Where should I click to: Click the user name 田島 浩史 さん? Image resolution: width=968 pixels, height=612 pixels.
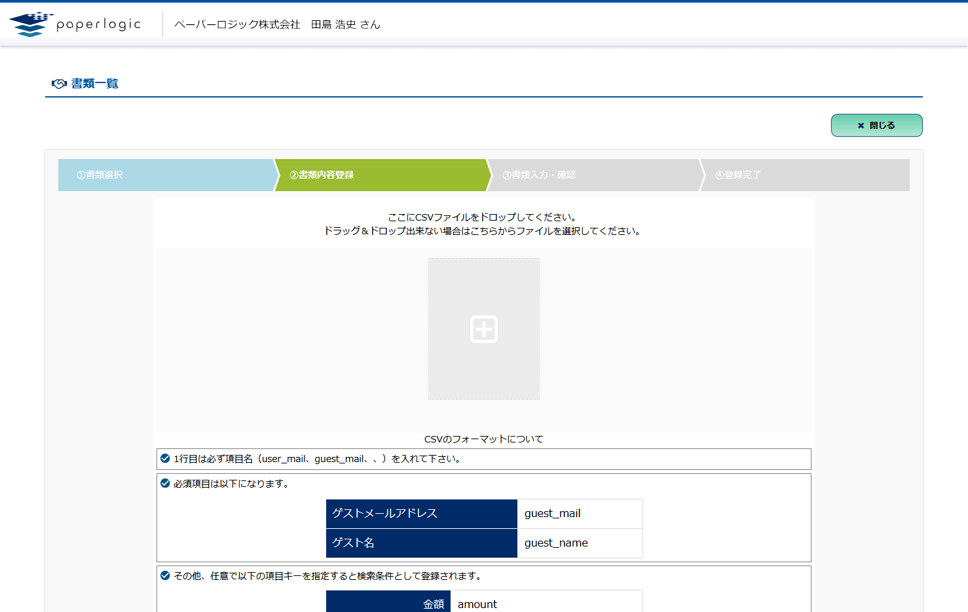coord(345,25)
